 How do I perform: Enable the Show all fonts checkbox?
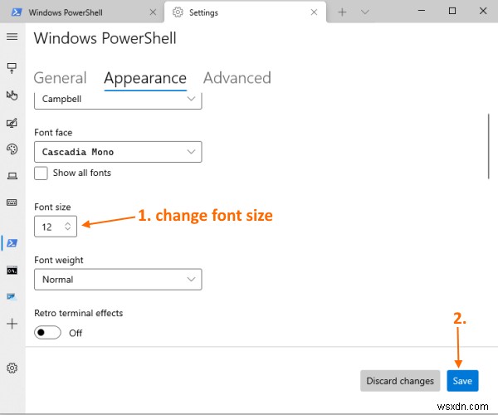tap(41, 173)
